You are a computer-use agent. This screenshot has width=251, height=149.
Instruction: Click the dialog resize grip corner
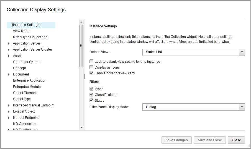pyautogui.click(x=248, y=146)
